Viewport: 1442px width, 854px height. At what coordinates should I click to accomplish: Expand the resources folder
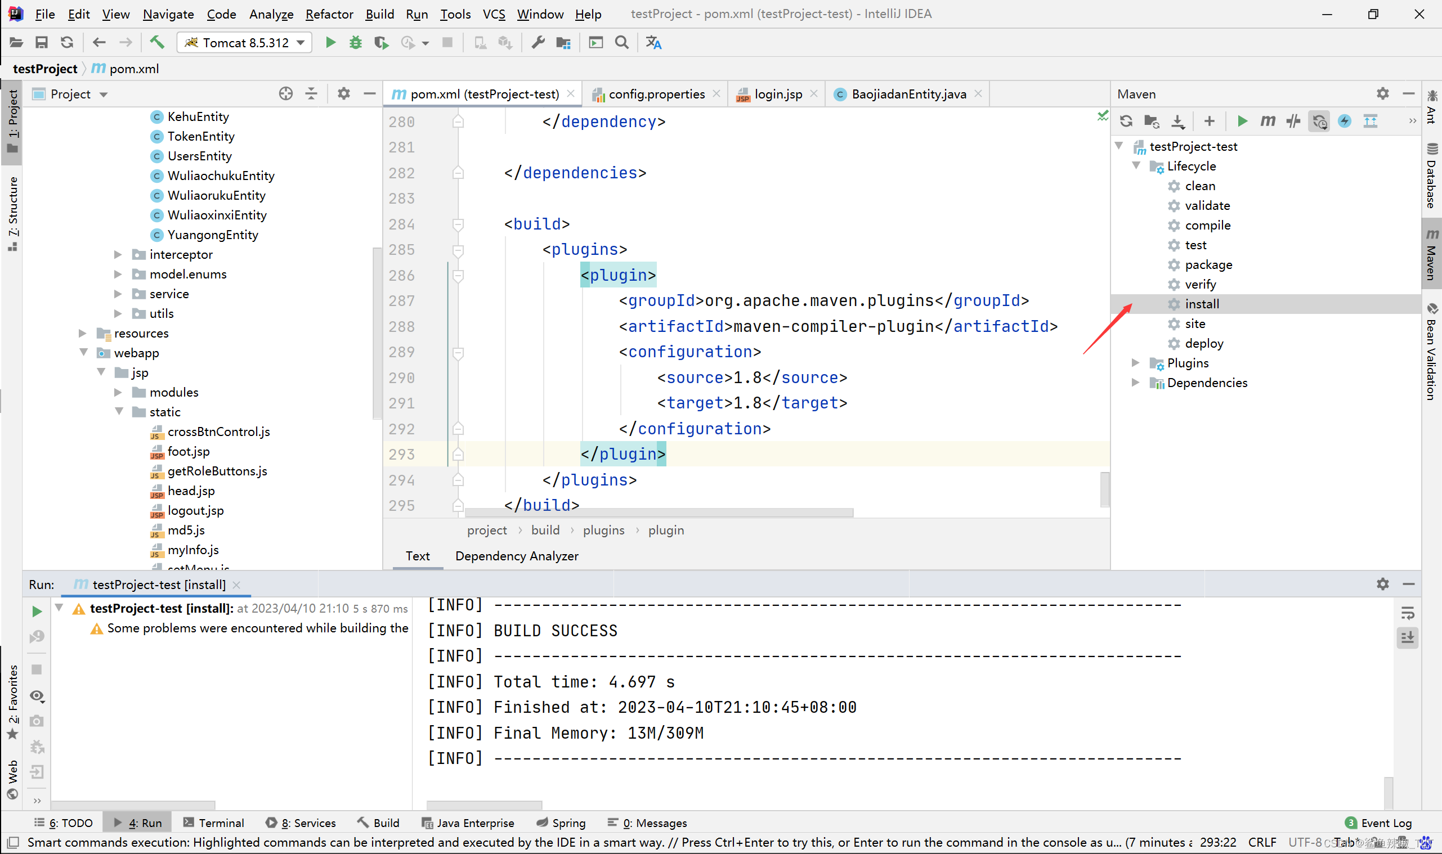pos(82,333)
